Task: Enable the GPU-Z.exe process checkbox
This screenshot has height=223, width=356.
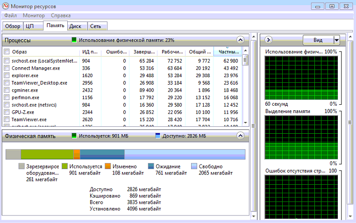Action: pos(7,112)
